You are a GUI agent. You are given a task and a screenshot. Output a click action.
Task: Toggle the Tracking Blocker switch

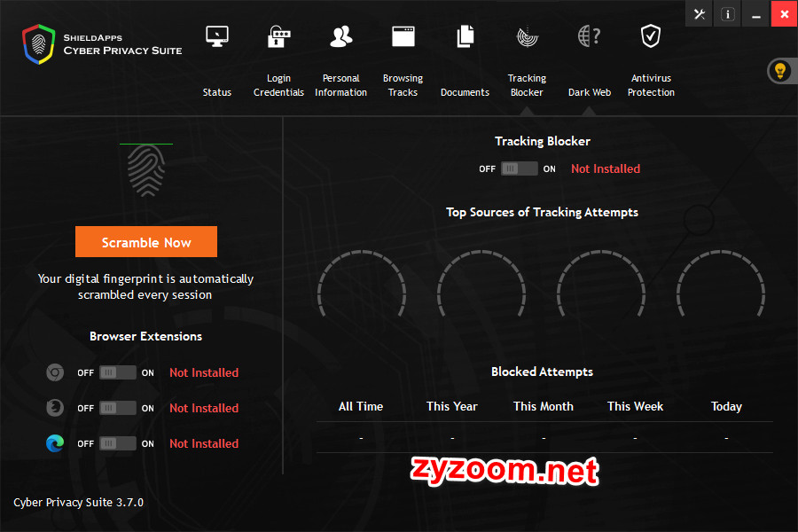[x=519, y=168]
